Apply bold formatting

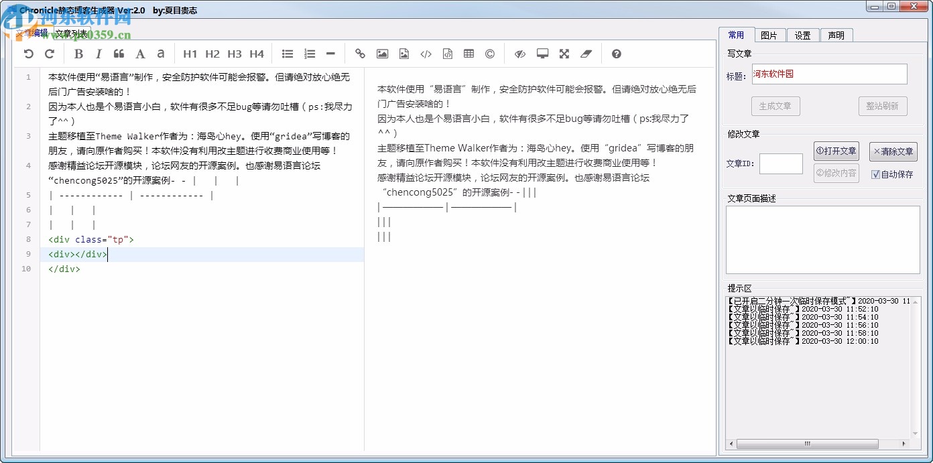point(78,54)
